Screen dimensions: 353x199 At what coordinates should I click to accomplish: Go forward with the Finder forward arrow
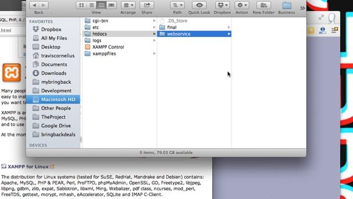point(44,5)
